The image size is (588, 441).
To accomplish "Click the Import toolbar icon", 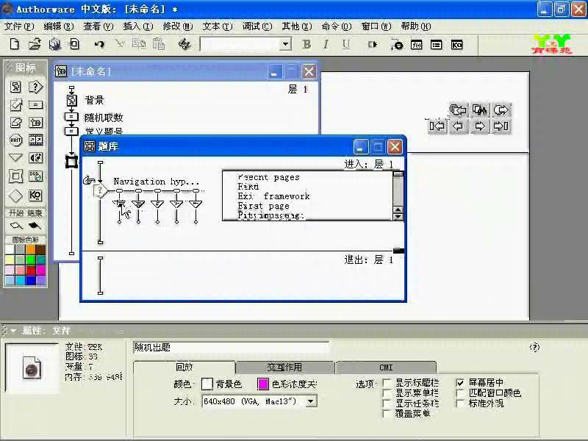I will [x=75, y=44].
